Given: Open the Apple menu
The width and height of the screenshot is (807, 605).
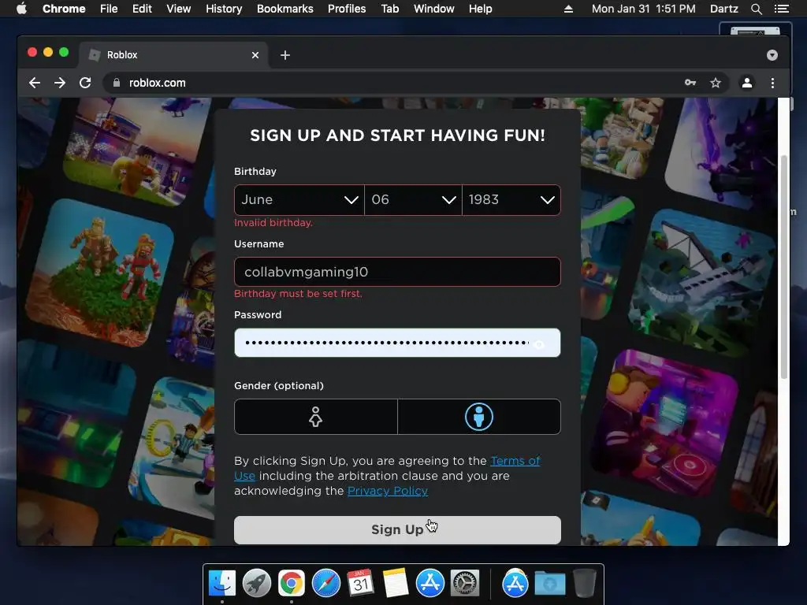Looking at the screenshot, I should tap(21, 9).
